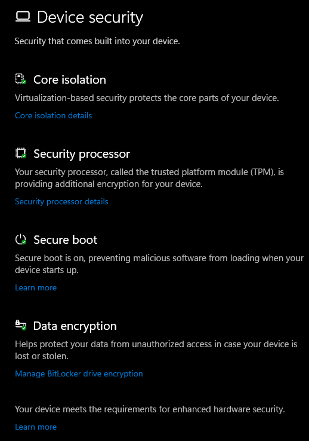
Task: Select the Secure boot heading
Action: [x=65, y=240]
